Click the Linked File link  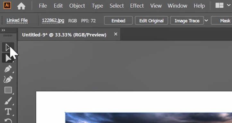17,20
